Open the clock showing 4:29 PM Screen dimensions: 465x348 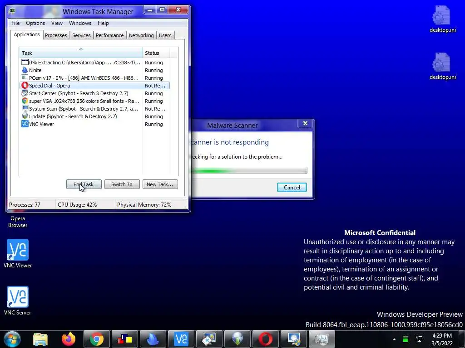coord(442,339)
